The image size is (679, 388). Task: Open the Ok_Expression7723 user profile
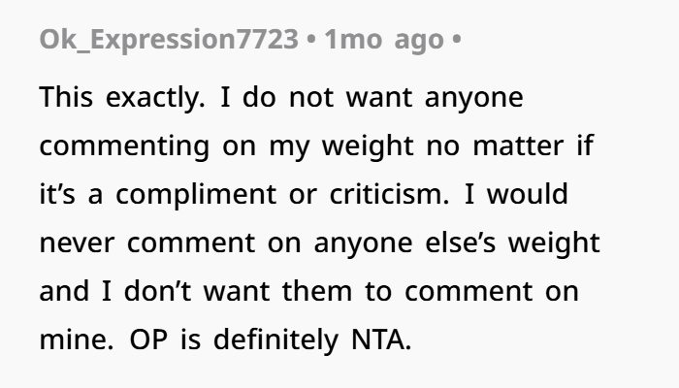tap(169, 40)
